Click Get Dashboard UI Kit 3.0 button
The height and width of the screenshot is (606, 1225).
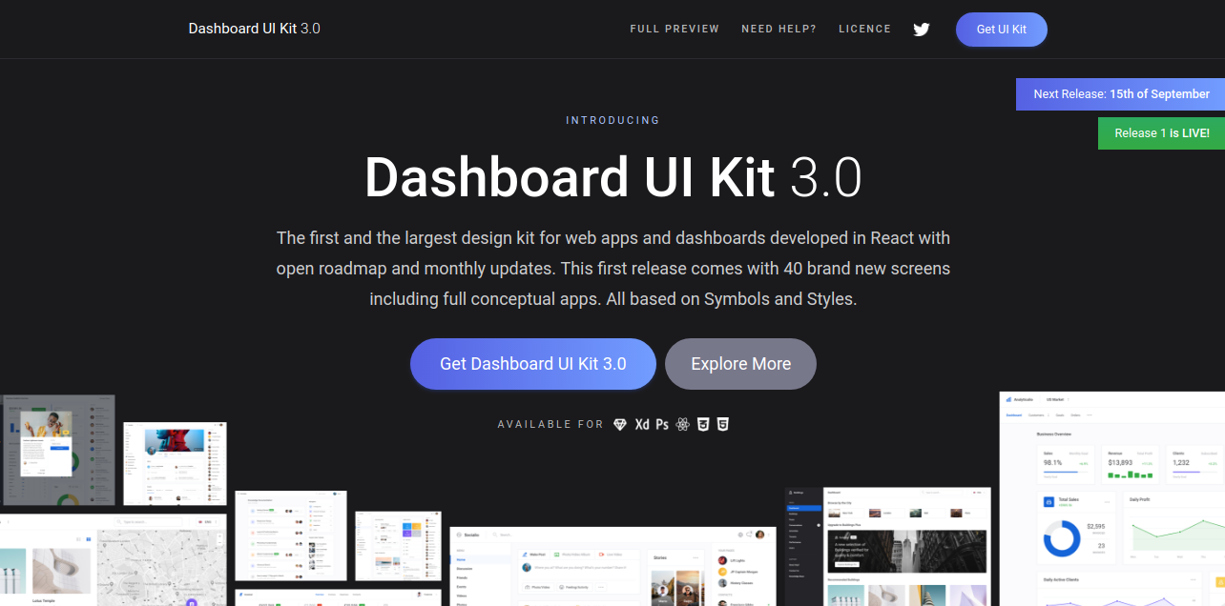click(x=533, y=364)
